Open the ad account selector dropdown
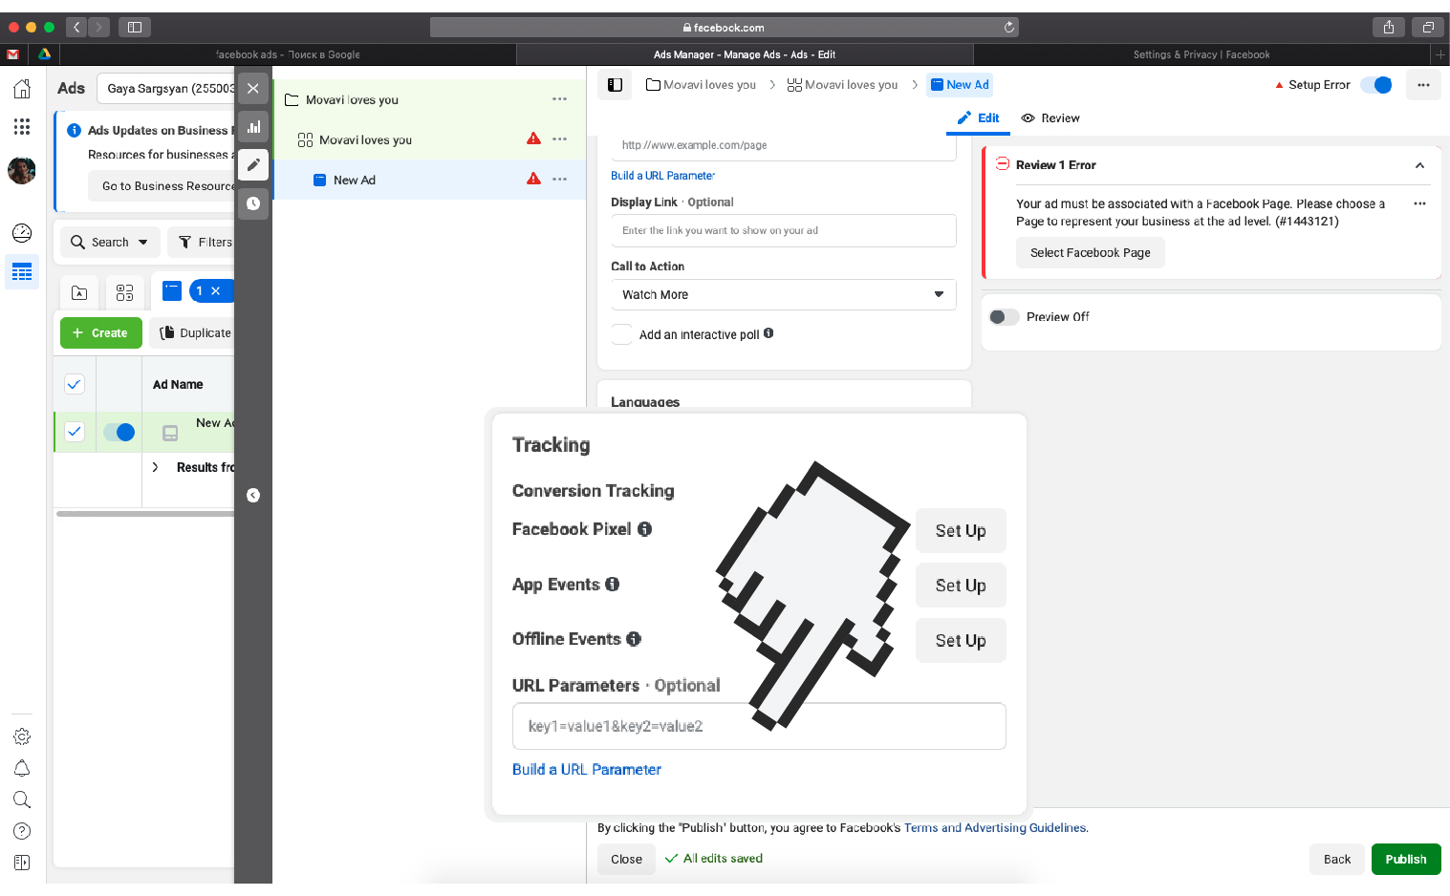This screenshot has height=896, width=1450. click(165, 88)
